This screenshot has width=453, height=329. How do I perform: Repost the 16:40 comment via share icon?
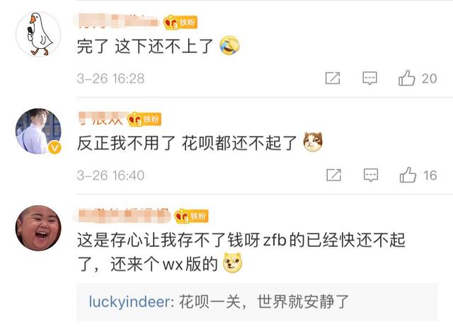[x=333, y=175]
